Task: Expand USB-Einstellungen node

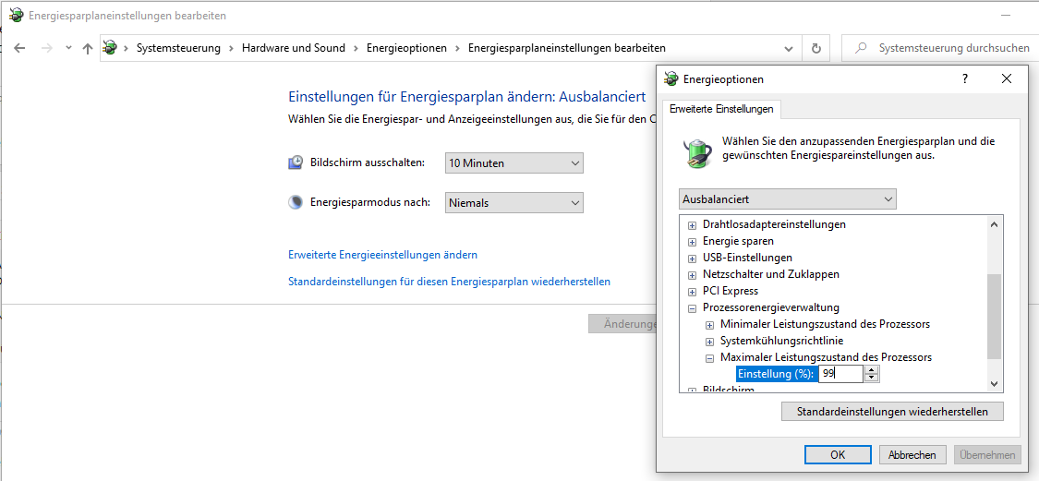Action: 693,259
